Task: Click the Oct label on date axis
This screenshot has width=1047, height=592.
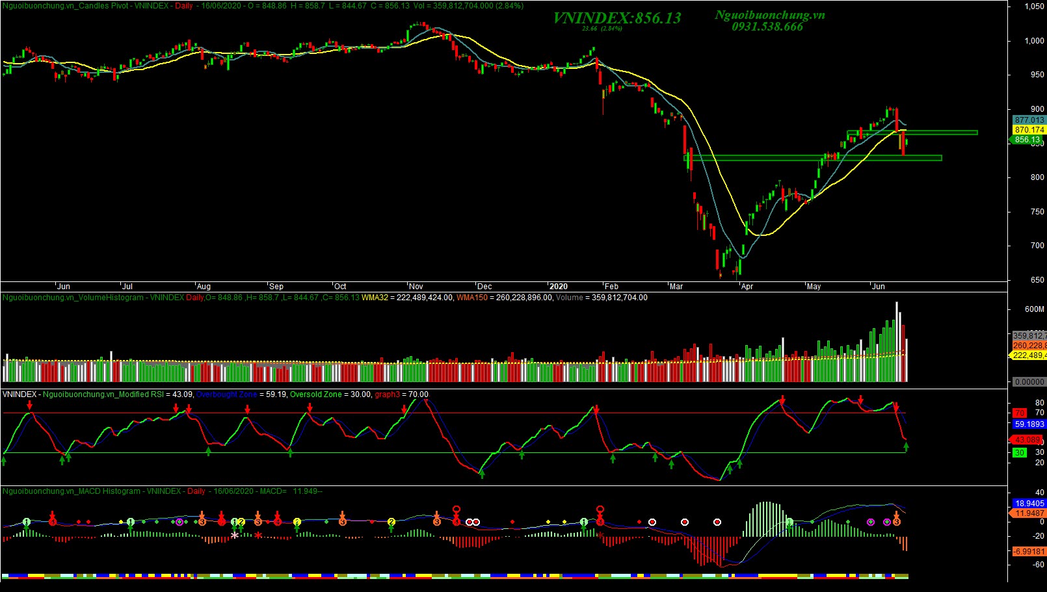Action: pyautogui.click(x=340, y=287)
